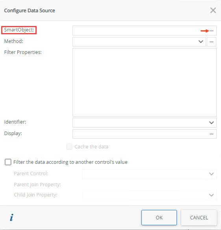Close the Configure Data Source dialog
The height and width of the screenshot is (230, 221).
(213, 10)
